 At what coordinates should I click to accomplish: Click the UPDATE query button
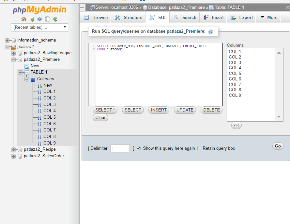(x=185, y=110)
